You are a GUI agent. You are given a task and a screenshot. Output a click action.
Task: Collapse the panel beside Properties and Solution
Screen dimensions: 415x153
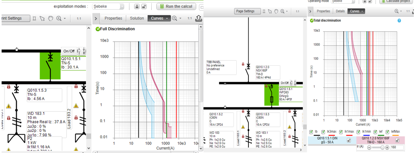point(96,18)
